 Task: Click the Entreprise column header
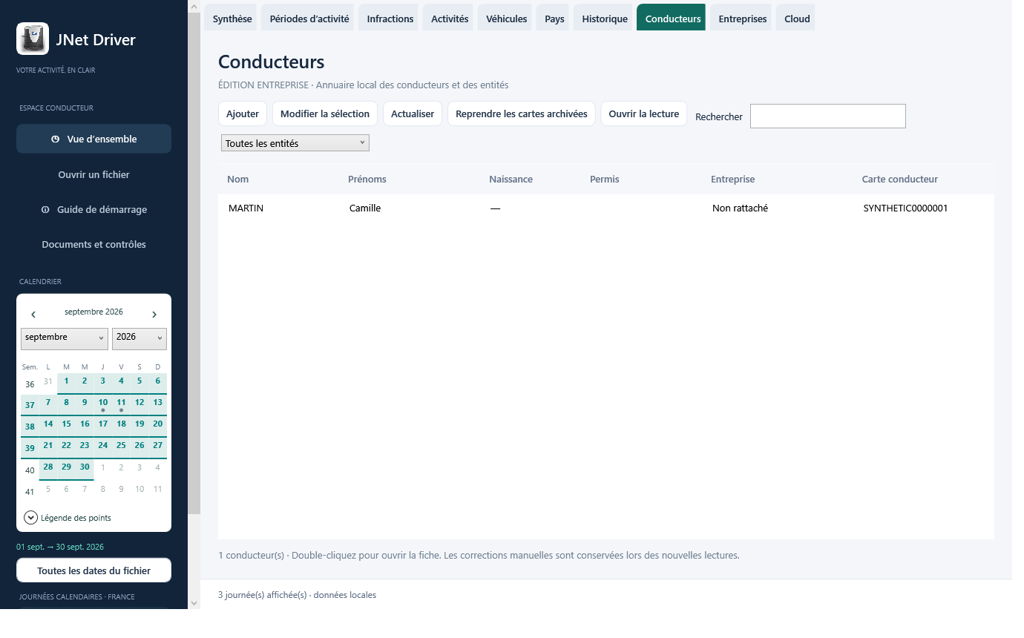click(x=733, y=179)
